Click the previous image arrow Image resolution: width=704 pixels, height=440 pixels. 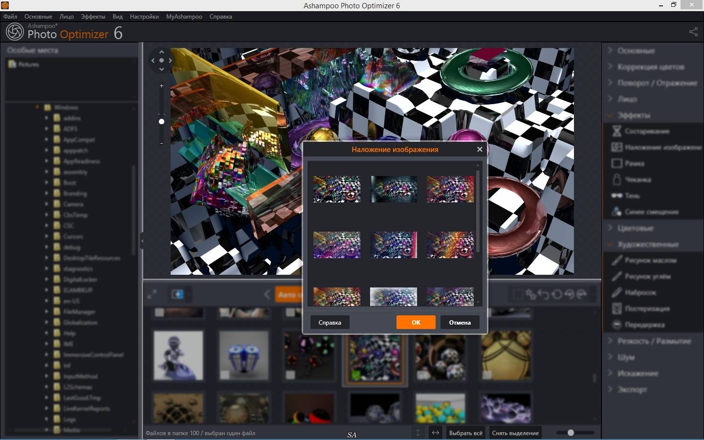pos(267,294)
